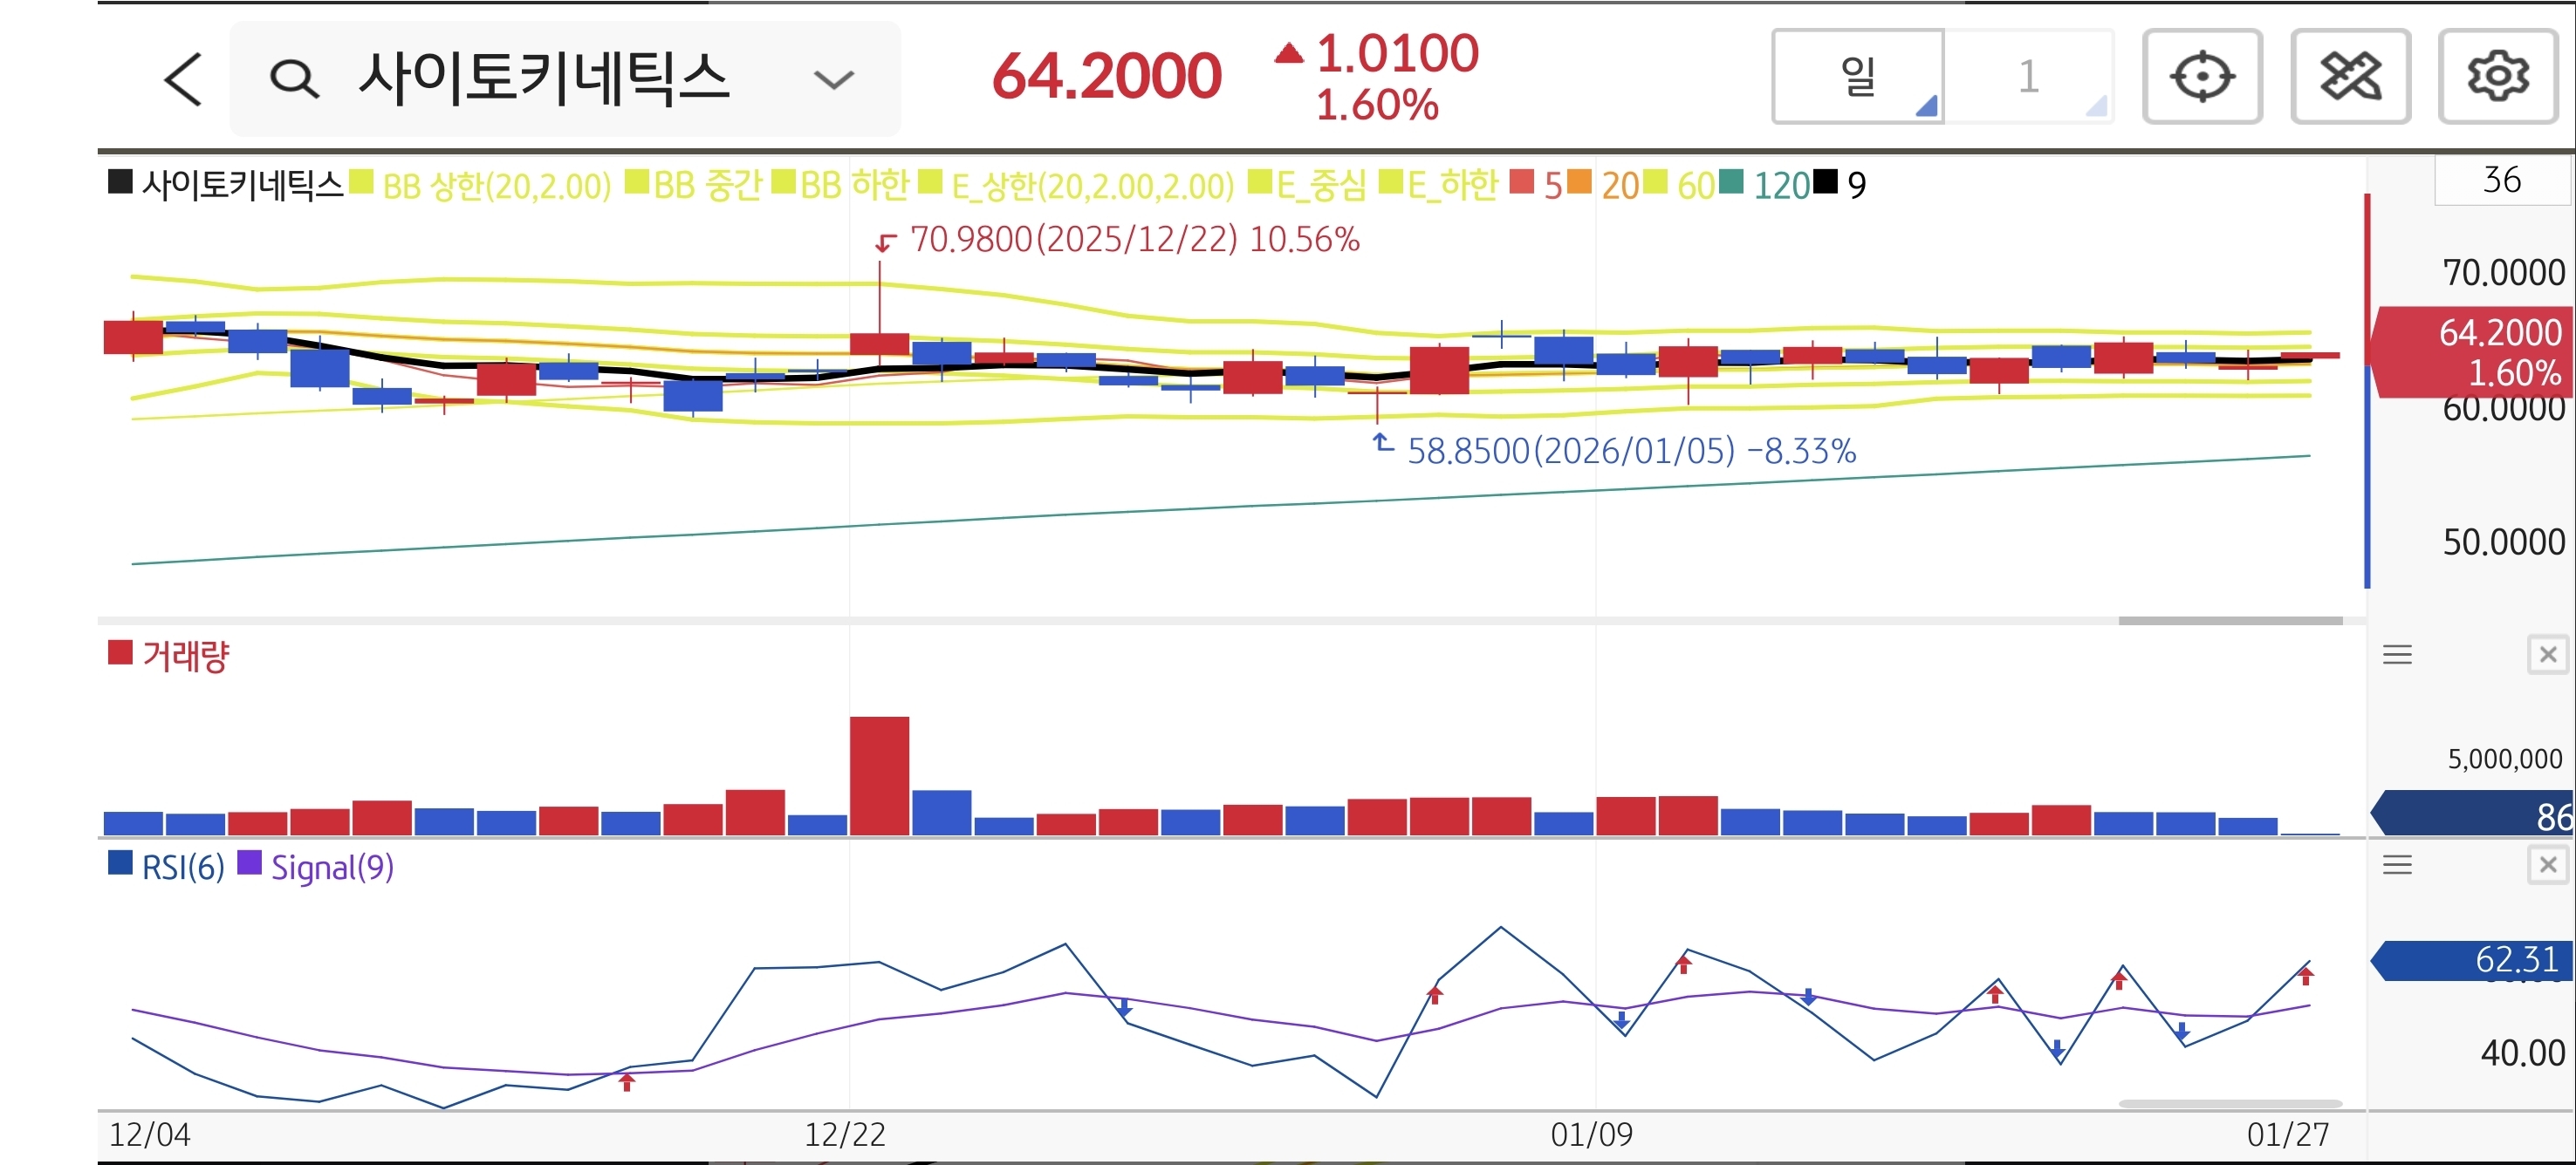This screenshot has height=1165, width=2576.
Task: Expand the 사이토키네틱스 stock selector chevron
Action: point(833,80)
